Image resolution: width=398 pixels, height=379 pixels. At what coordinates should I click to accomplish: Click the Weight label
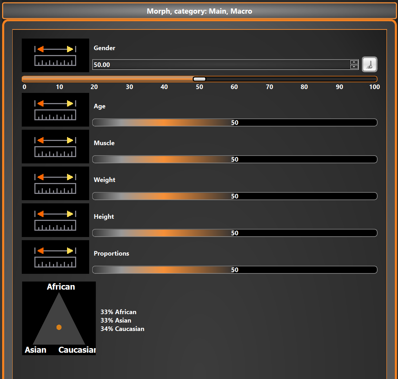104,180
